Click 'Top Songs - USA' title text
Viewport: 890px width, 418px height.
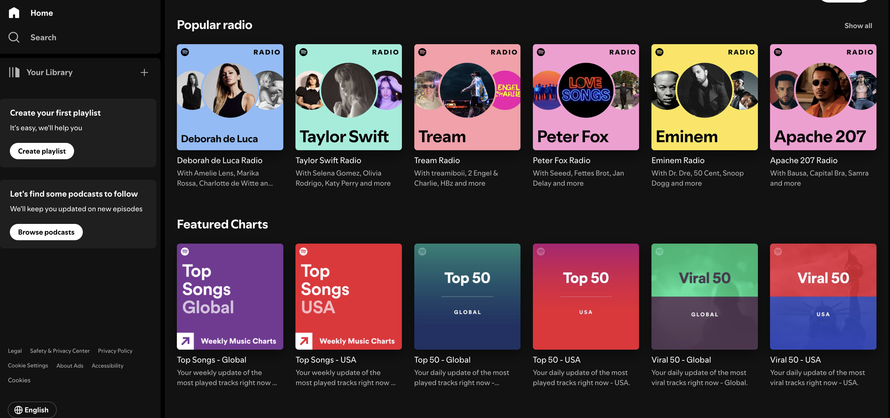coord(326,360)
